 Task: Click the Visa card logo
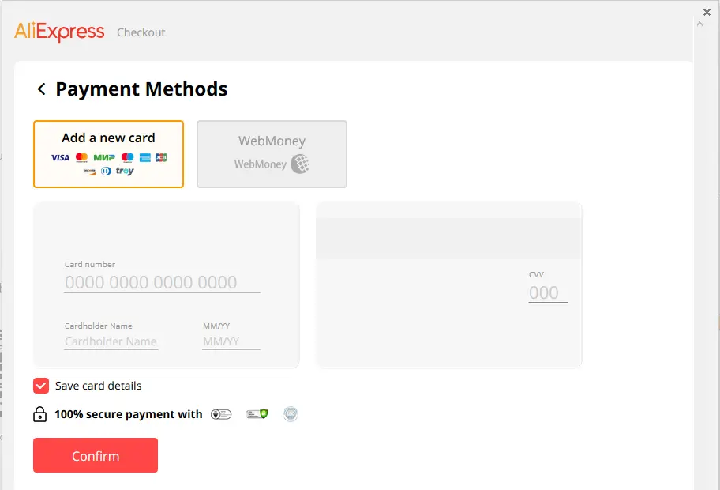click(60, 157)
